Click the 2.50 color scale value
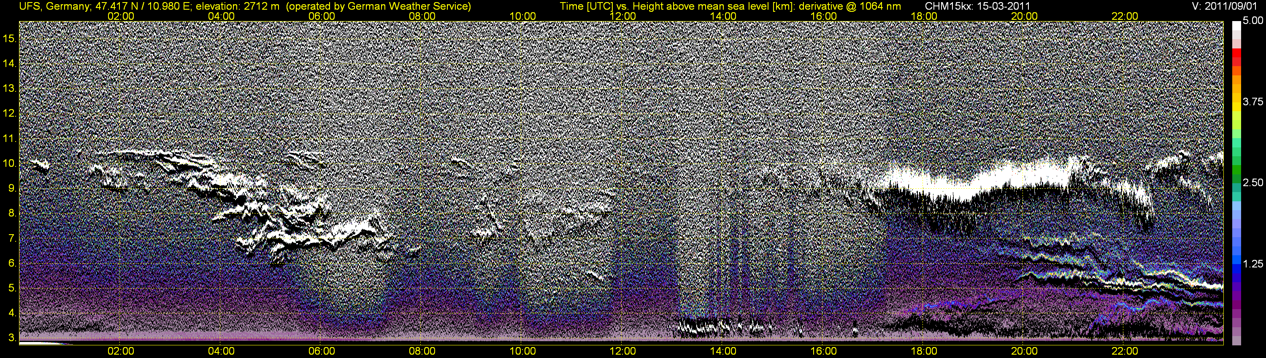This screenshot has width=1266, height=358. 1253,182
